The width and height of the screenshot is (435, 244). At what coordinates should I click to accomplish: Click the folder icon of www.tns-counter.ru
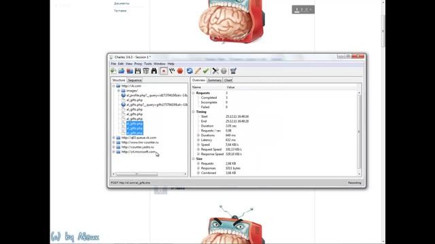point(118,142)
